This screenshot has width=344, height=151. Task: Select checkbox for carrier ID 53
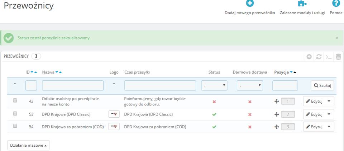[15, 113]
